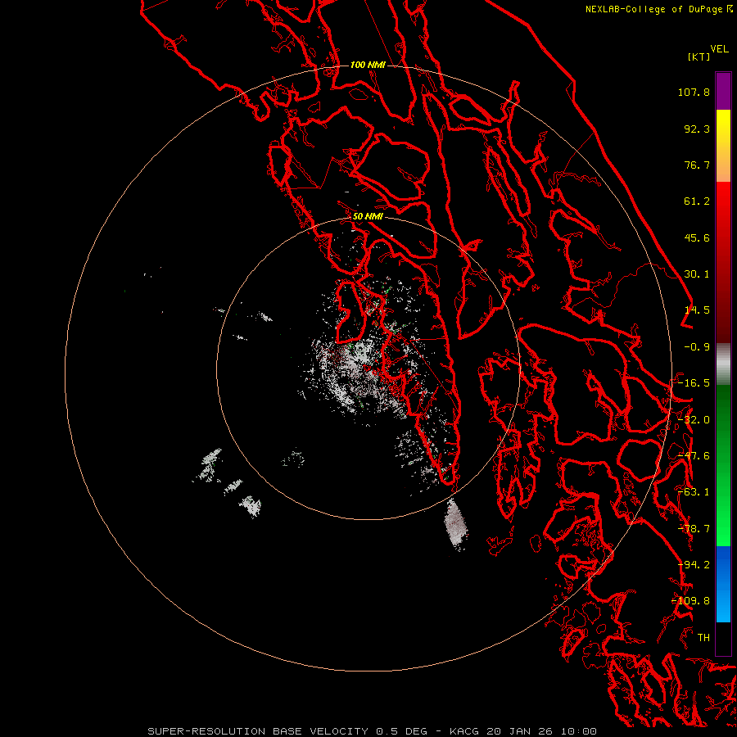Select the -78.7 scale value
This screenshot has height=737, width=737.
(694, 529)
